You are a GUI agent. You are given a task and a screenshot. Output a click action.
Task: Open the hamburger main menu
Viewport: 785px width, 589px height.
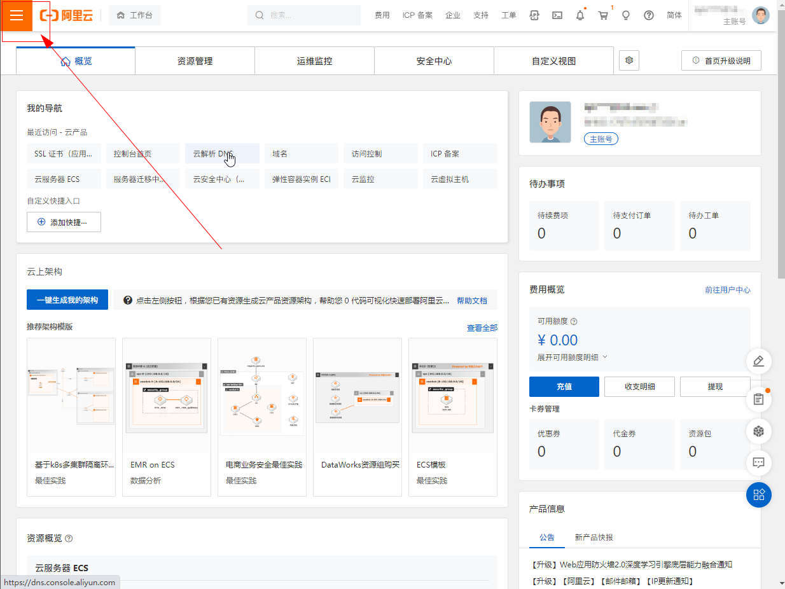(x=17, y=15)
